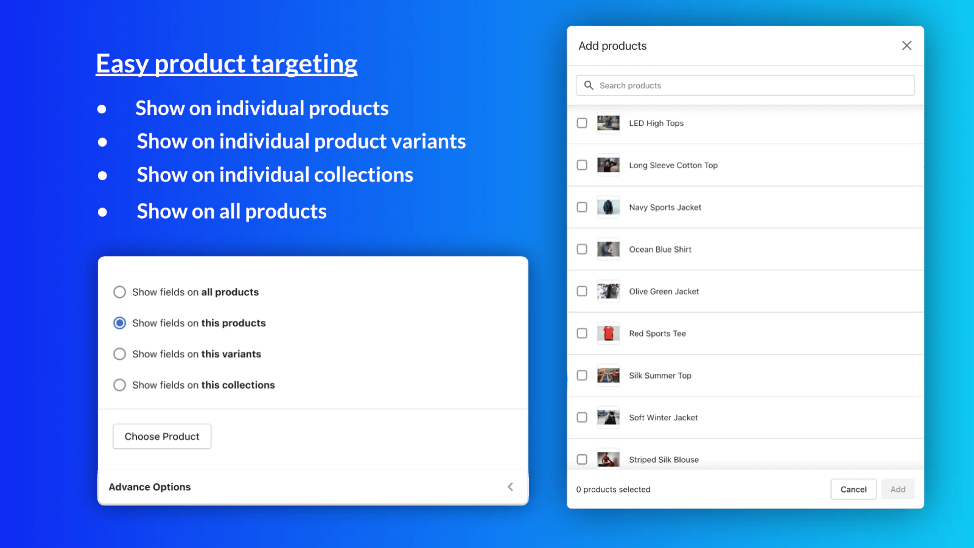Close the Add products dialog
This screenshot has height=548, width=974.
906,46
